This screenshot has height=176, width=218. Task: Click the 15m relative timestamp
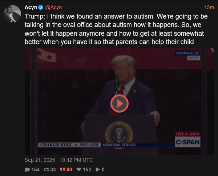coord(209,7)
